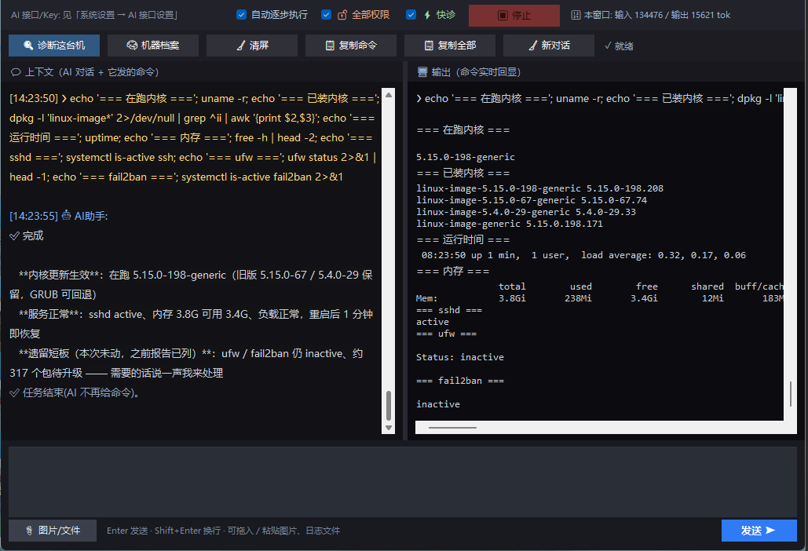This screenshot has height=551, width=808.
Task: Uncheck the 自动逐步执行 checkbox
Action: tap(241, 14)
